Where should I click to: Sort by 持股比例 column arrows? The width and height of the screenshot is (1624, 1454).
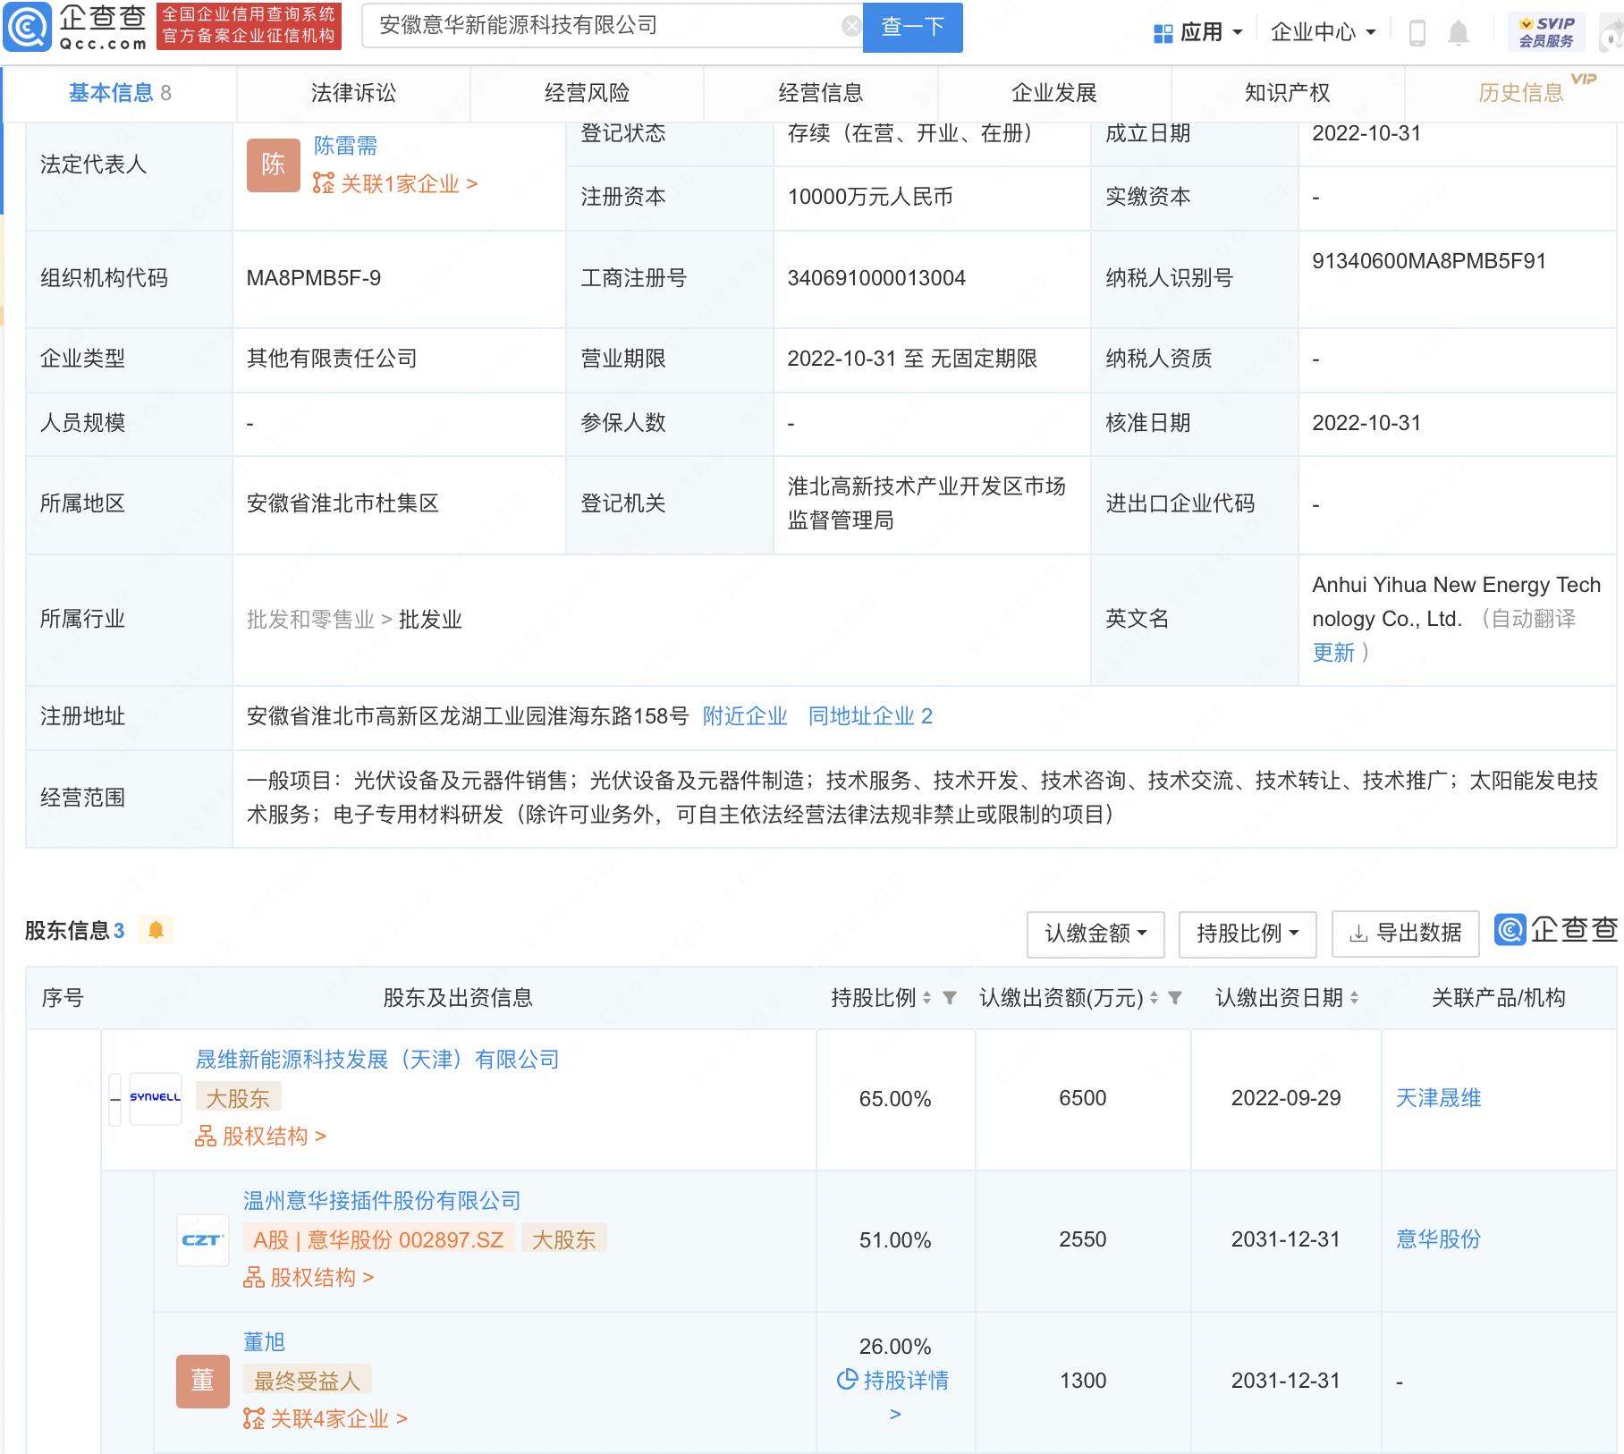point(926,998)
